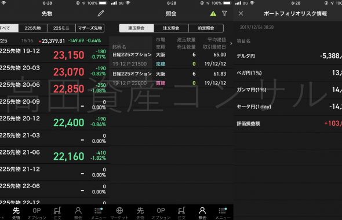The height and width of the screenshot is (220, 342).
Task: Expand table columns with right chevron
Action: point(231,43)
